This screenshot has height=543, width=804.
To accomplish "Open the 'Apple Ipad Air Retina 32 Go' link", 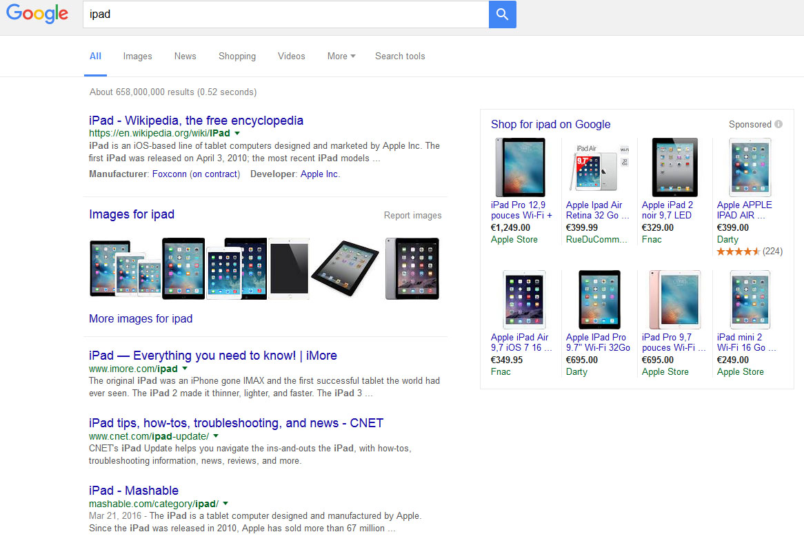I will tap(597, 210).
